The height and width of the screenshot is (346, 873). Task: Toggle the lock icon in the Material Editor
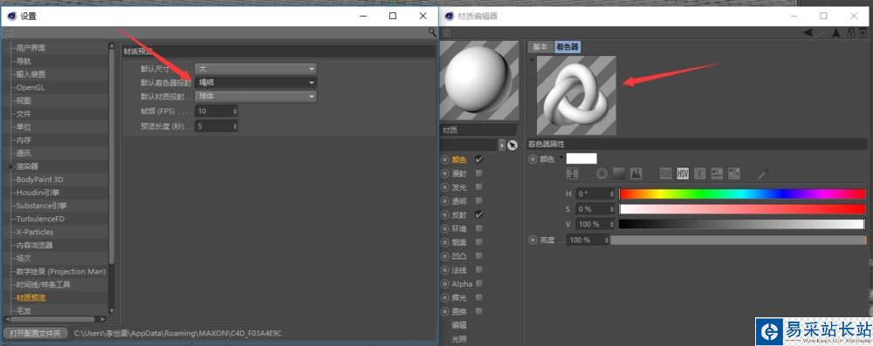point(850,33)
